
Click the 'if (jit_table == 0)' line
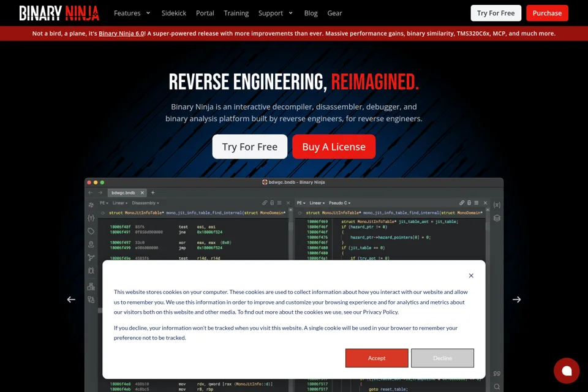[363, 248]
